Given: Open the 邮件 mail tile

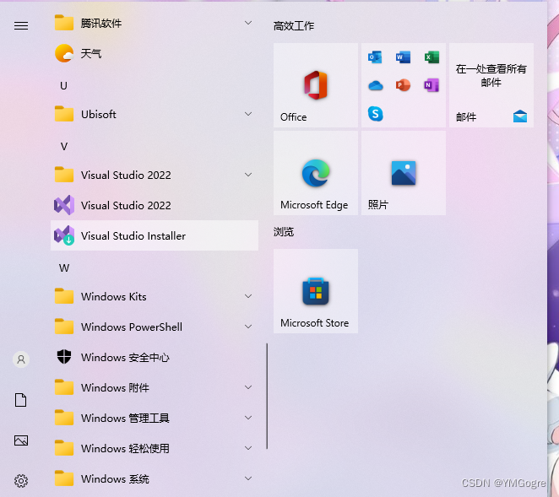Looking at the screenshot, I should click(x=491, y=85).
